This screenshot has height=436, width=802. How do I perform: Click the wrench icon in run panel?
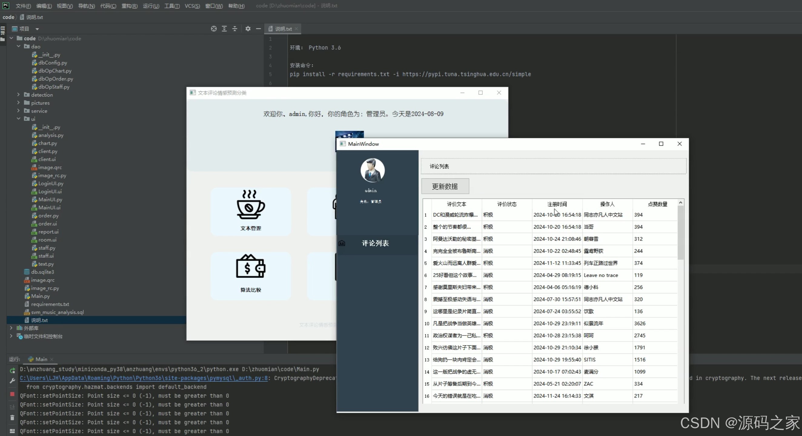(x=12, y=380)
